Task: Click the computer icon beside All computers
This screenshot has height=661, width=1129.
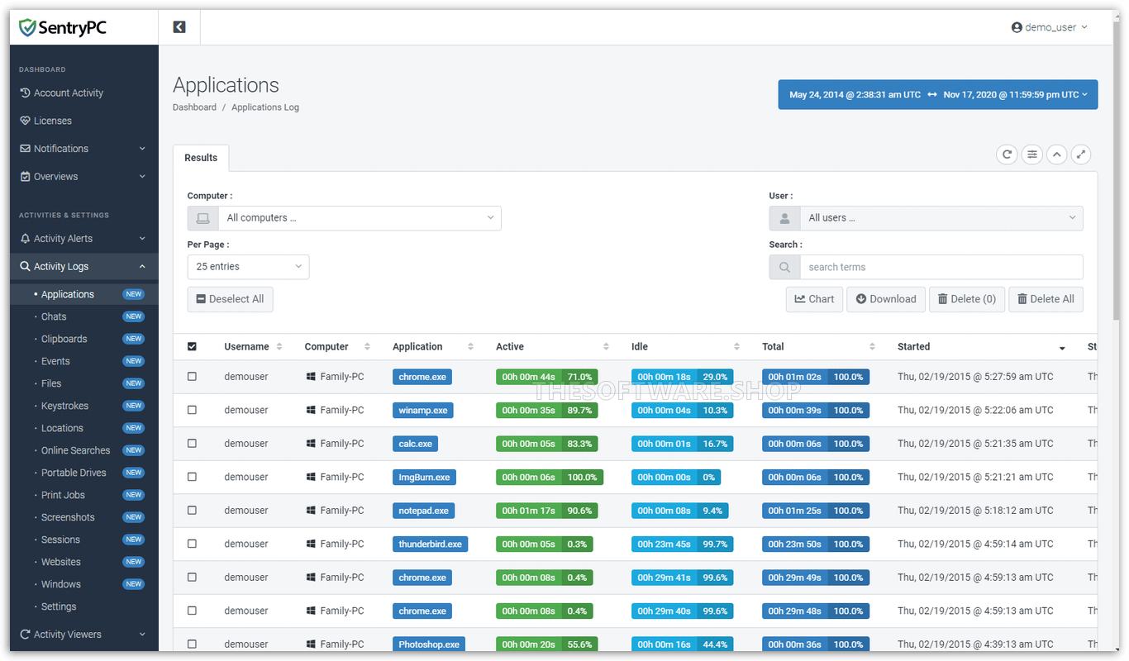Action: (x=202, y=217)
